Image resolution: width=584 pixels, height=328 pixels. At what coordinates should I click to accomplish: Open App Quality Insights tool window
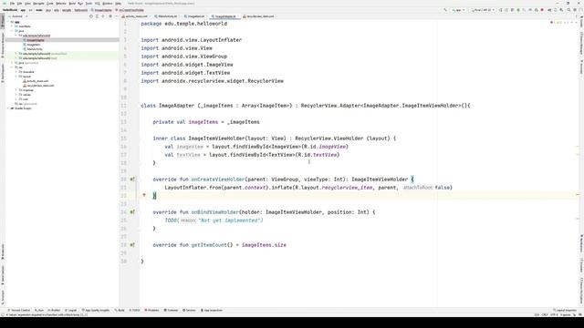coord(96,310)
